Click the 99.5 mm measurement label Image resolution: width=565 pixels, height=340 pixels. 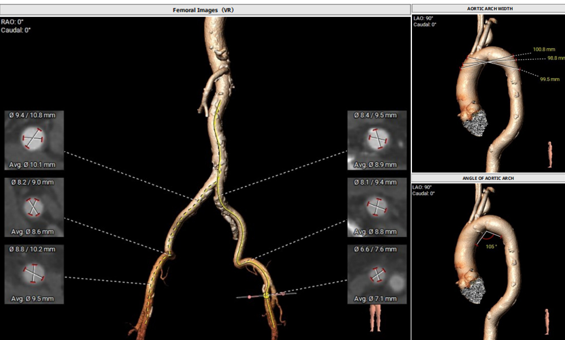click(550, 79)
